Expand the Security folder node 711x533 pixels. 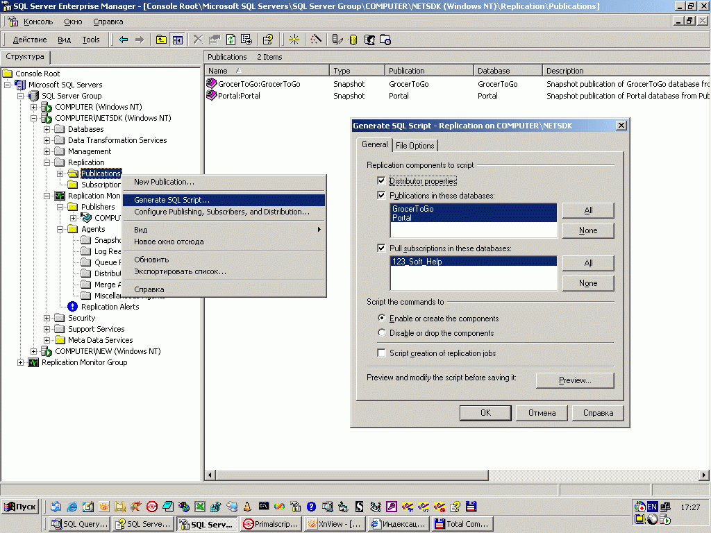coord(47,318)
